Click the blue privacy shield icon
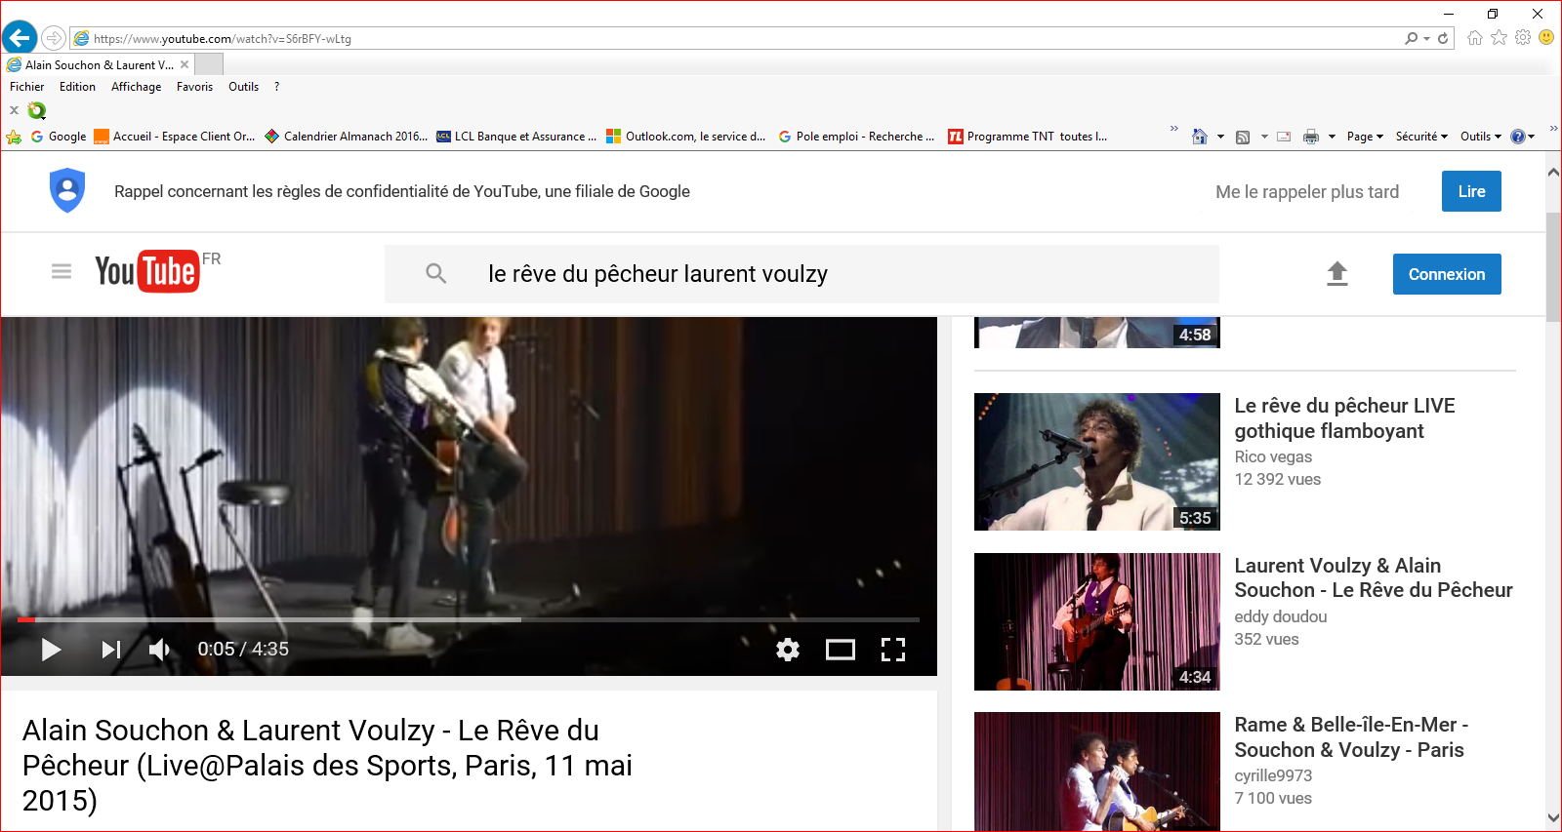The width and height of the screenshot is (1562, 832). pos(67,191)
